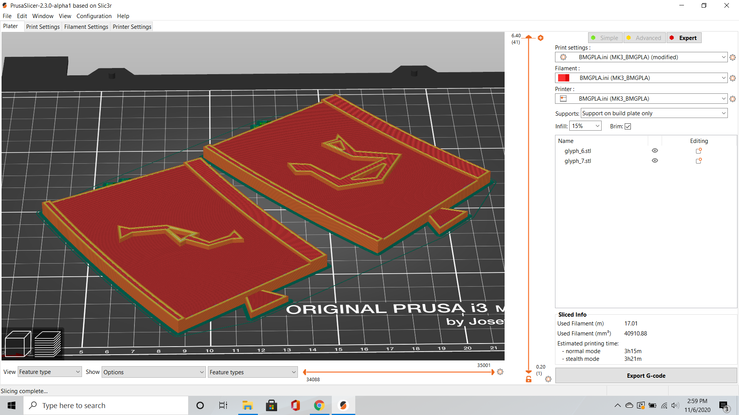Click the Export G-code button
This screenshot has width=739, height=415.
coord(646,375)
